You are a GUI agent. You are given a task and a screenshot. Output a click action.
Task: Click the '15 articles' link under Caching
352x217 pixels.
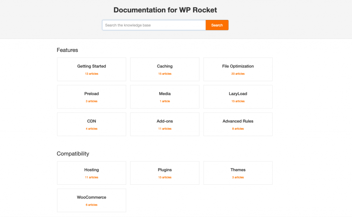click(165, 74)
